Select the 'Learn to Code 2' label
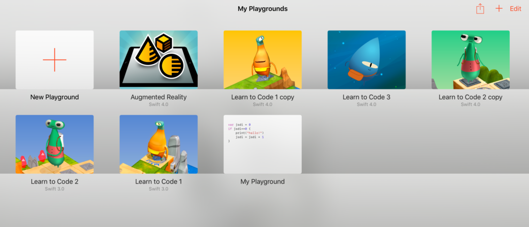The image size is (529, 227). coord(55,181)
